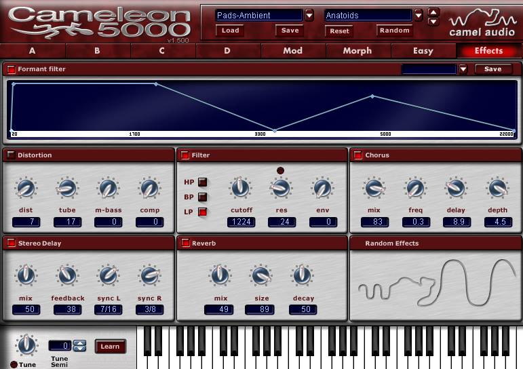The height and width of the screenshot is (369, 523).
Task: Click the sync R knob
Action: (149, 275)
